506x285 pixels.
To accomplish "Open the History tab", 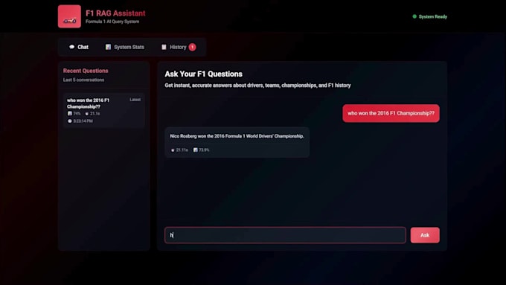I will pos(178,47).
